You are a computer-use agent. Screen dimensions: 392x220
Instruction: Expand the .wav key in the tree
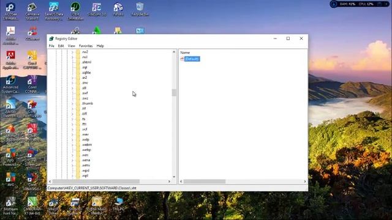pos(72,134)
